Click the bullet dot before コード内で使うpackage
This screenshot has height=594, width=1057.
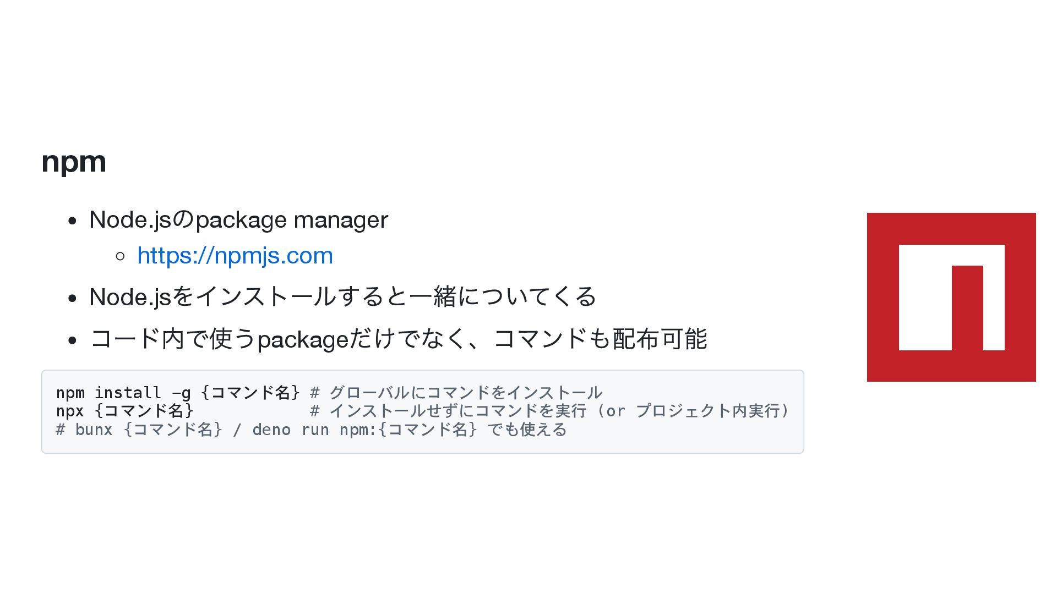tap(73, 340)
